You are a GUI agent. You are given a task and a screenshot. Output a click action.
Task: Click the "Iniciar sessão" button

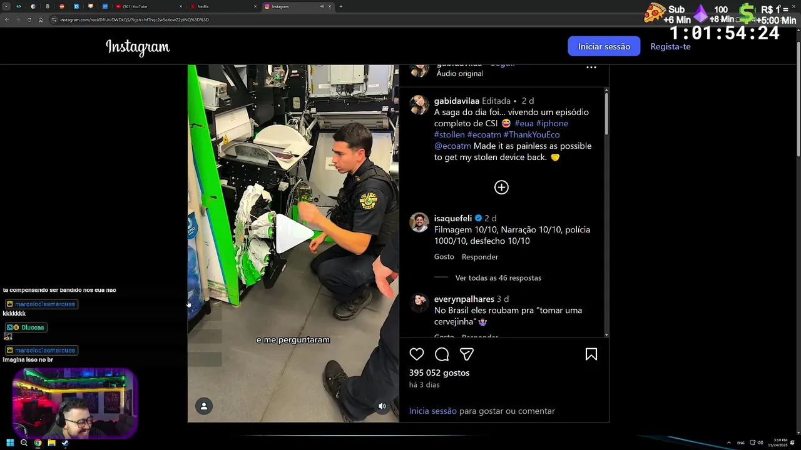[x=604, y=46]
